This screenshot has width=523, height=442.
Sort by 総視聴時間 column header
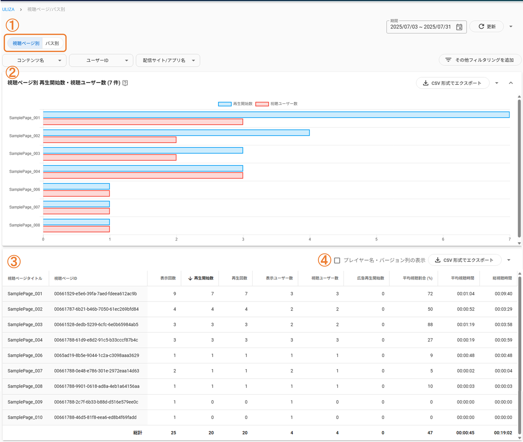pos(502,278)
